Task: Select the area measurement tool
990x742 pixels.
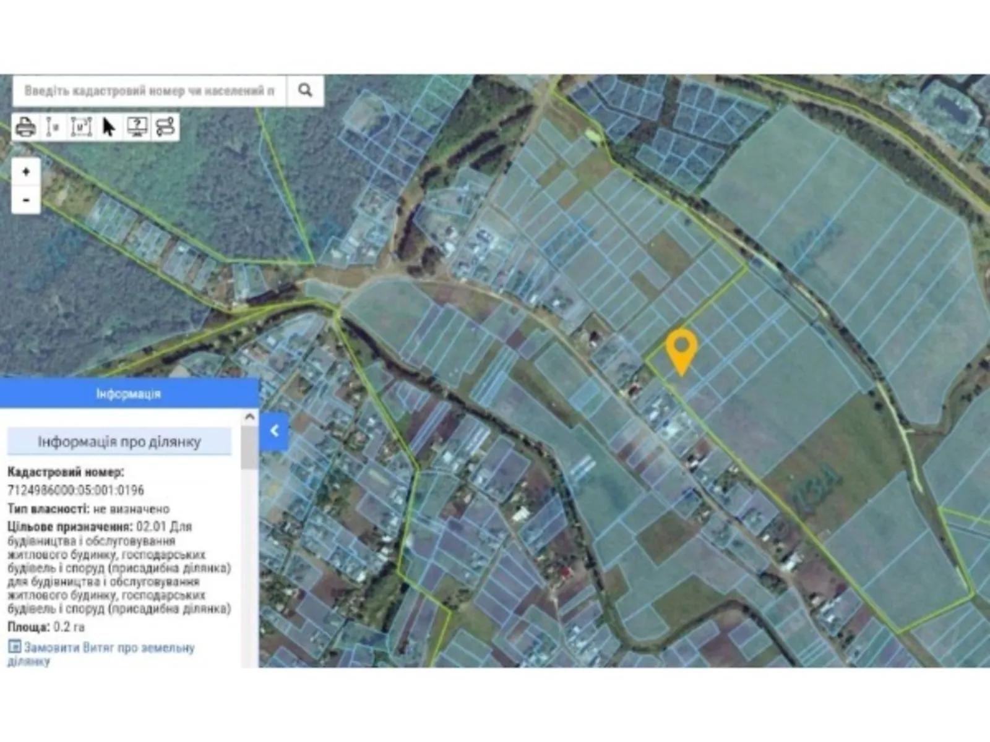Action: pyautogui.click(x=81, y=127)
